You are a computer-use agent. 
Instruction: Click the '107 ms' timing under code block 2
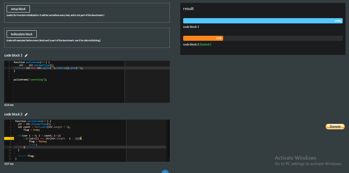(x=9, y=164)
